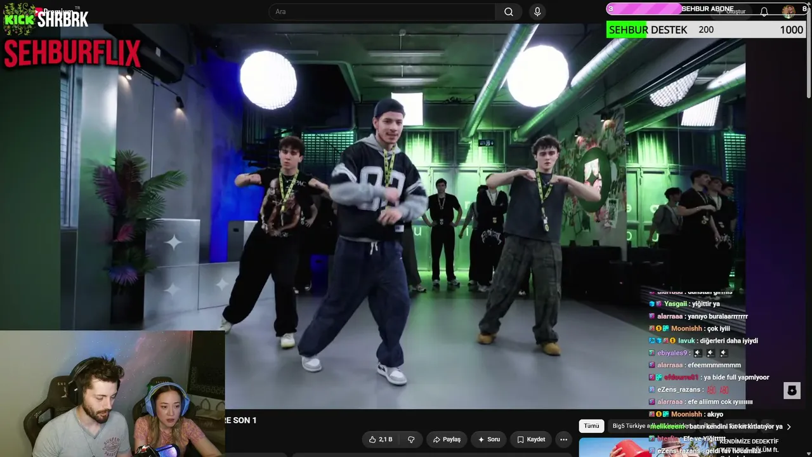The height and width of the screenshot is (457, 812).
Task: Click the SEHBURFLIX logo text
Action: tap(72, 53)
